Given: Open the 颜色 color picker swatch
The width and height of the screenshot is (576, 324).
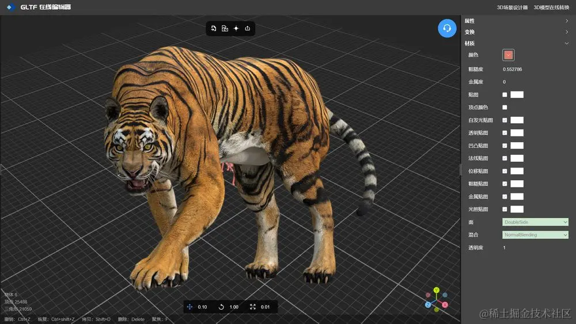Looking at the screenshot, I should 509,55.
